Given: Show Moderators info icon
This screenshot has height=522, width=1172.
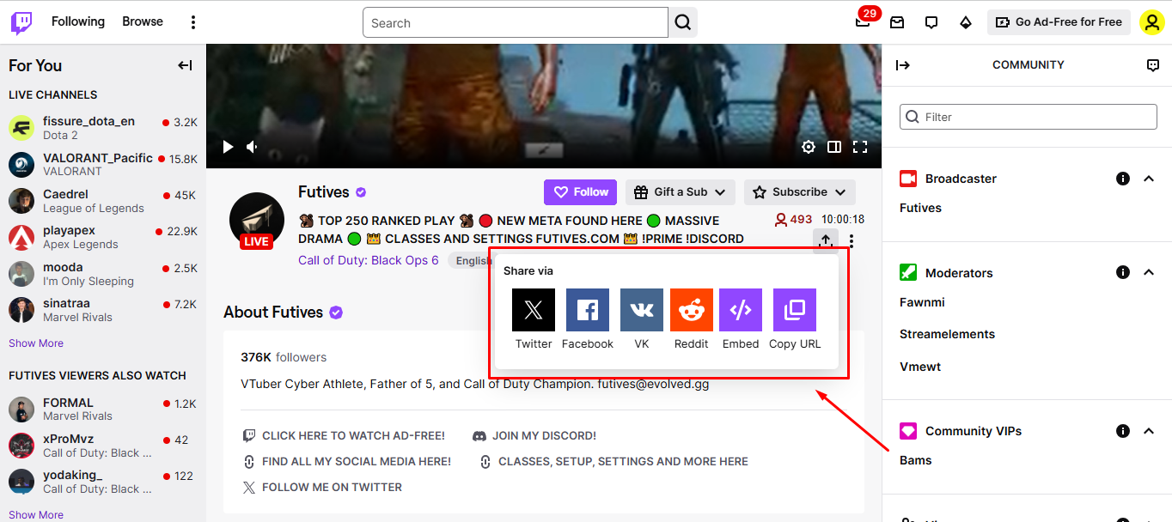Looking at the screenshot, I should [1122, 272].
